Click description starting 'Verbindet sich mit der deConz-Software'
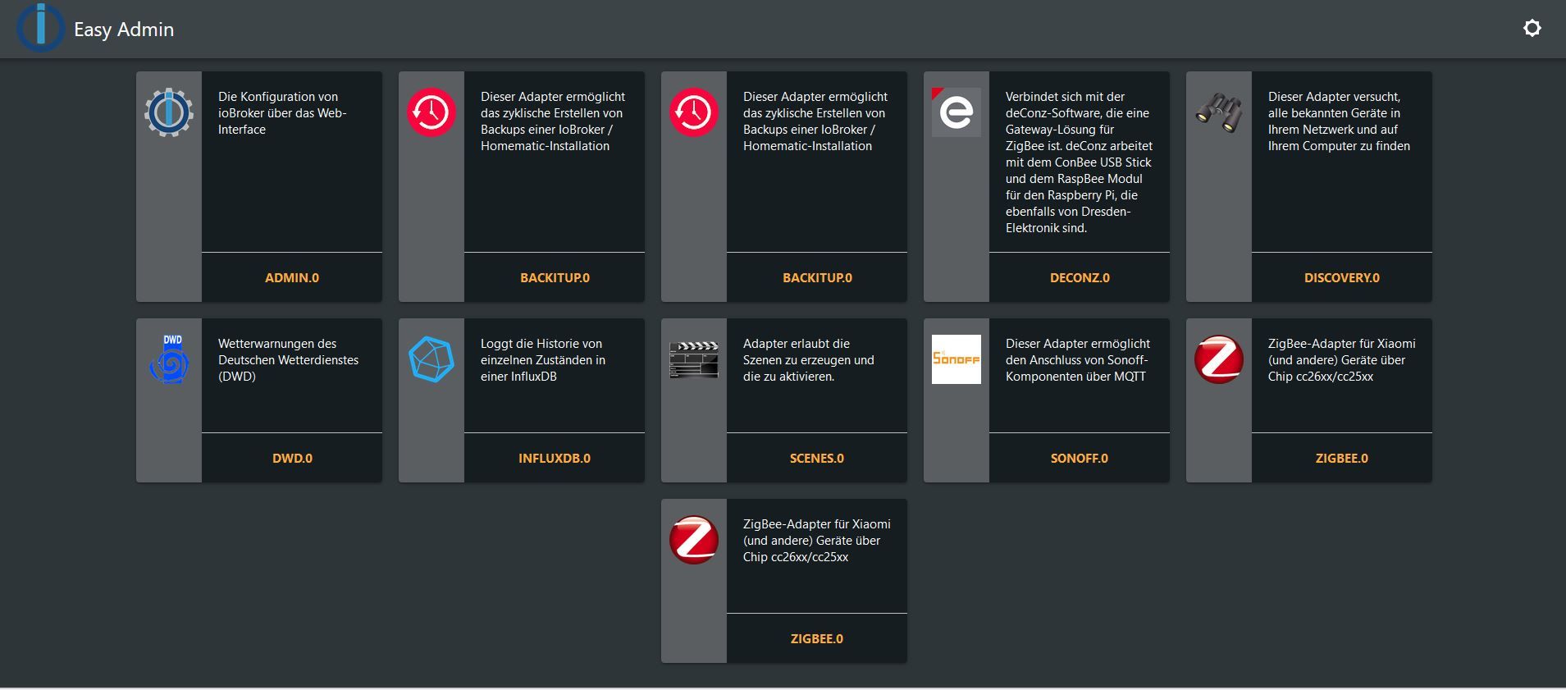Screen dimensions: 1566x690 click(x=1079, y=162)
